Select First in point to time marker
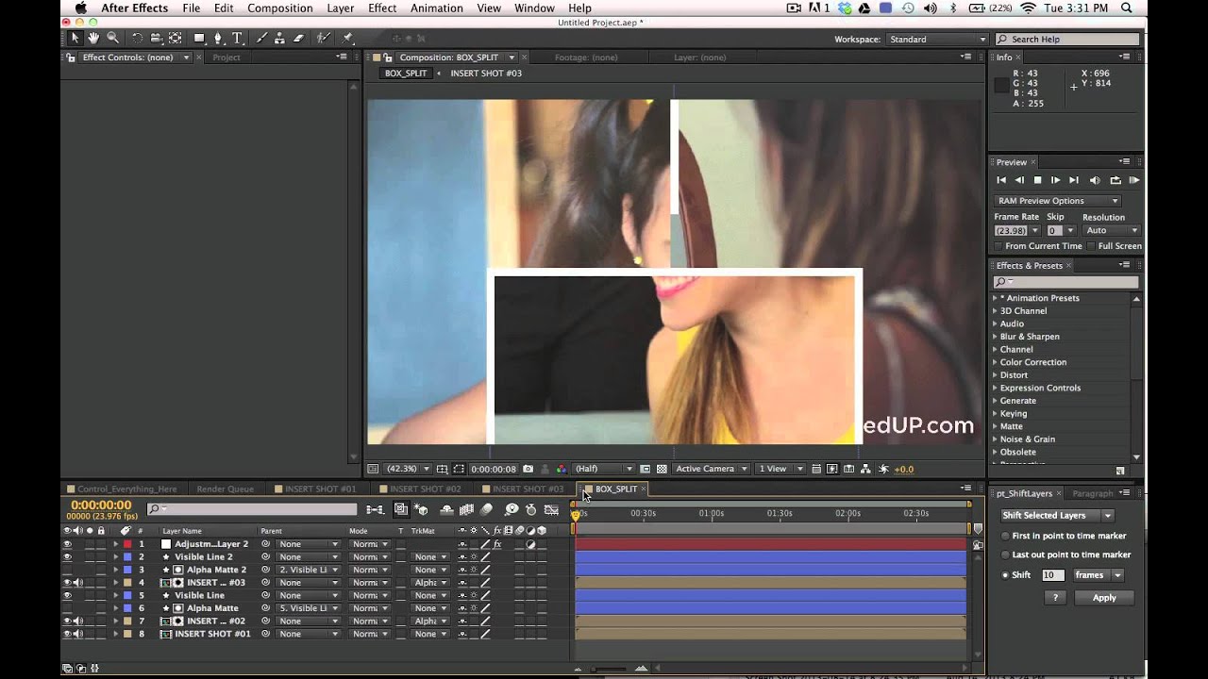This screenshot has height=679, width=1208. tap(1006, 536)
